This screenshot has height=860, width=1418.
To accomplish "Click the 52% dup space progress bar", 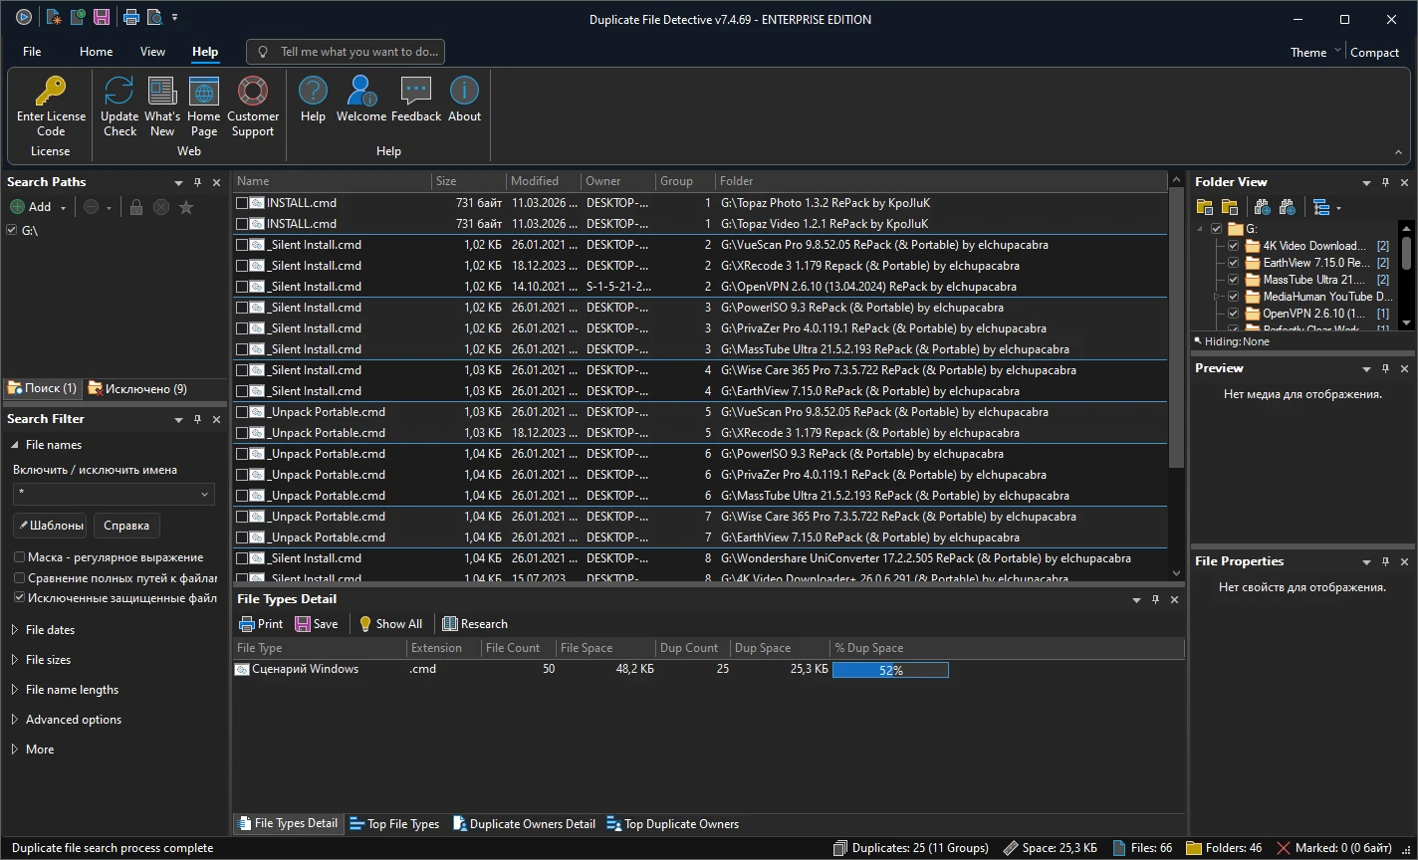I will point(890,670).
